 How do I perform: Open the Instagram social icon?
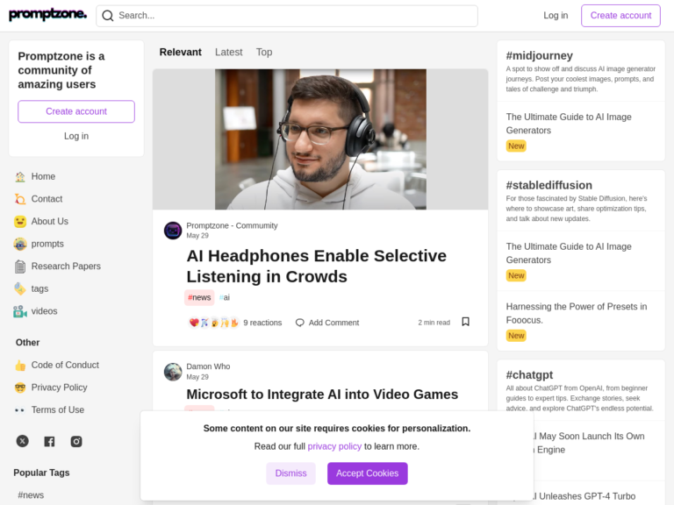(76, 441)
